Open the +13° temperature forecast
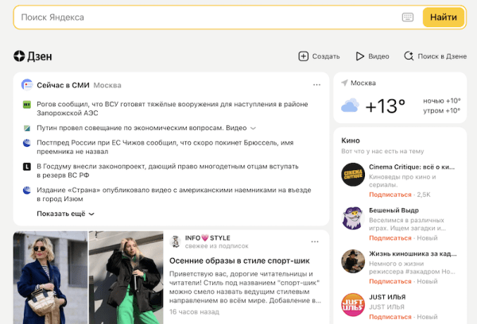This screenshot has width=477, height=324. (x=386, y=106)
